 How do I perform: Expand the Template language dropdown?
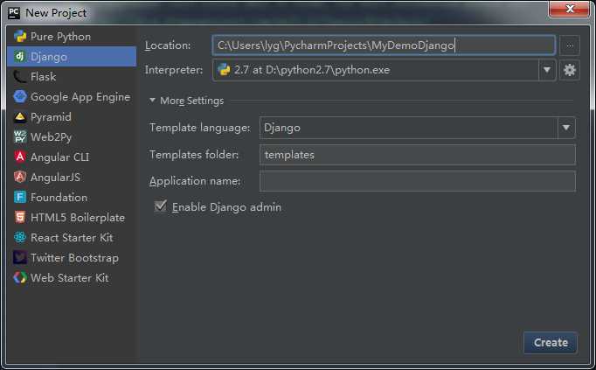(565, 128)
